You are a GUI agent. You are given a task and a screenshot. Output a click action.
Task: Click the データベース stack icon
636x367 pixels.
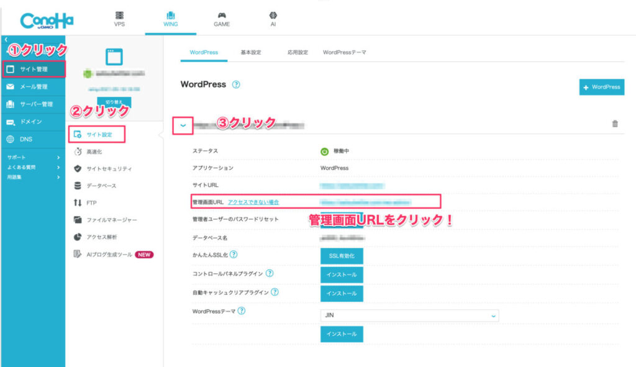(78, 186)
